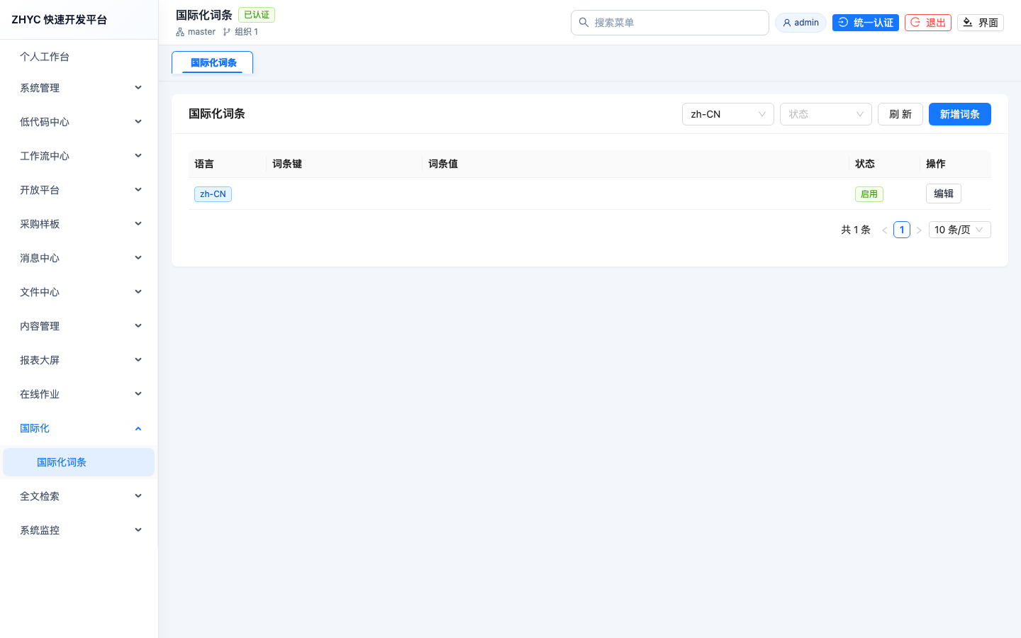Collapse the 国际化 menu
This screenshot has height=638, width=1021.
tap(79, 428)
